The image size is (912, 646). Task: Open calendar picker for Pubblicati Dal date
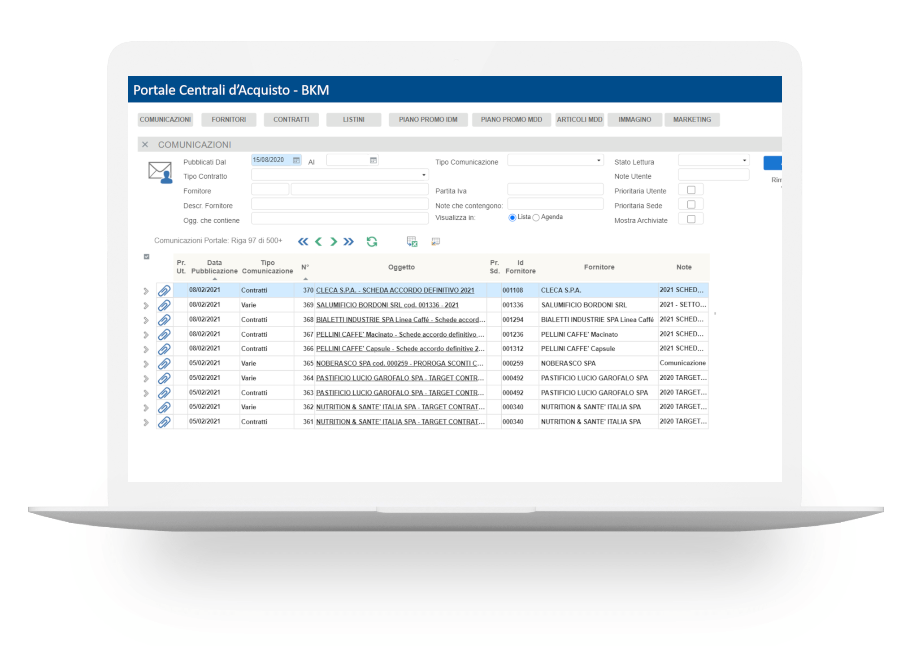(x=296, y=160)
